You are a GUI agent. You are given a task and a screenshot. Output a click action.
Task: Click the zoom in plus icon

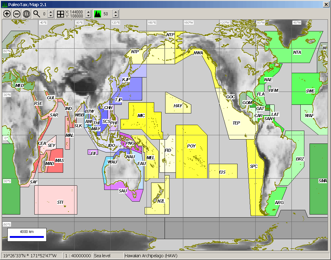click(7, 14)
